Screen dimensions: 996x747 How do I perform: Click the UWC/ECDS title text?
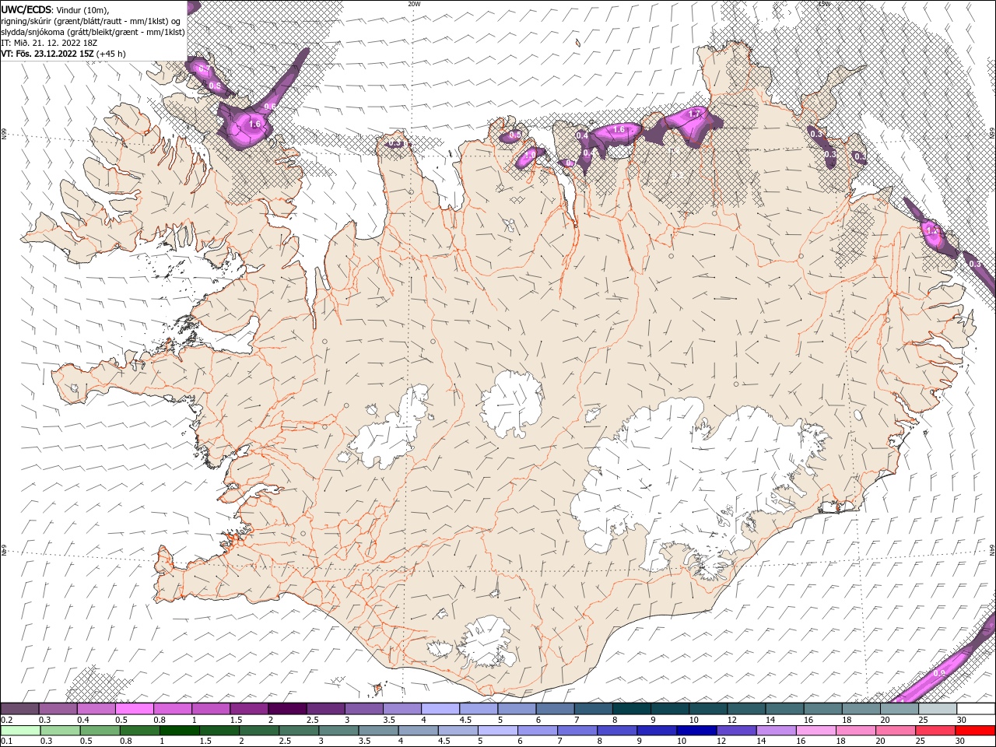click(x=26, y=9)
